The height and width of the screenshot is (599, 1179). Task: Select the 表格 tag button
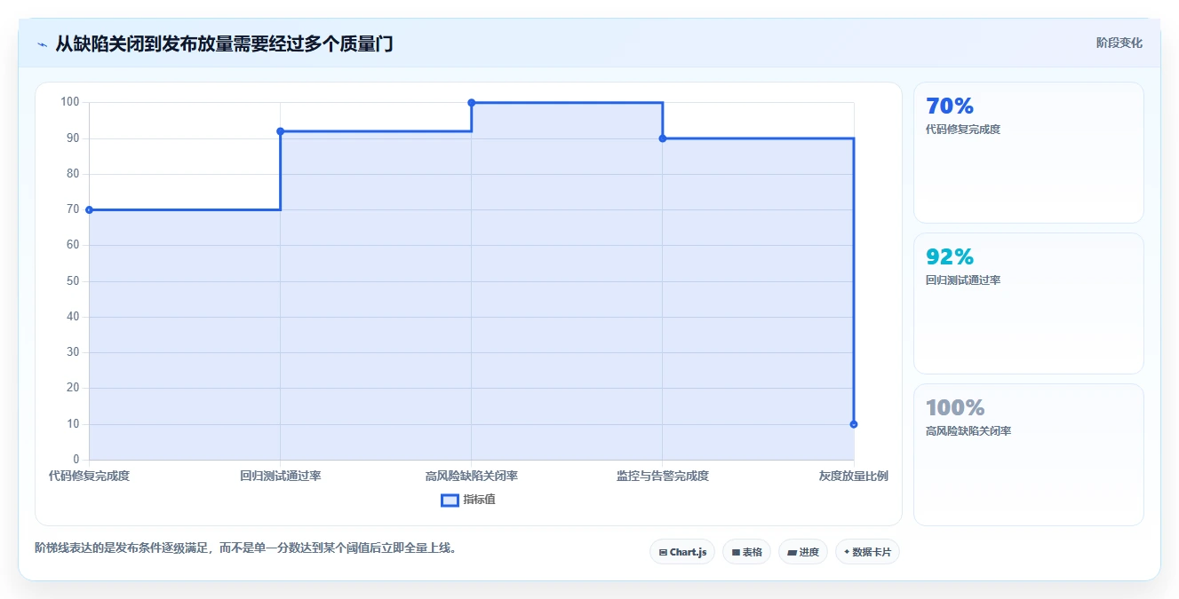[746, 552]
